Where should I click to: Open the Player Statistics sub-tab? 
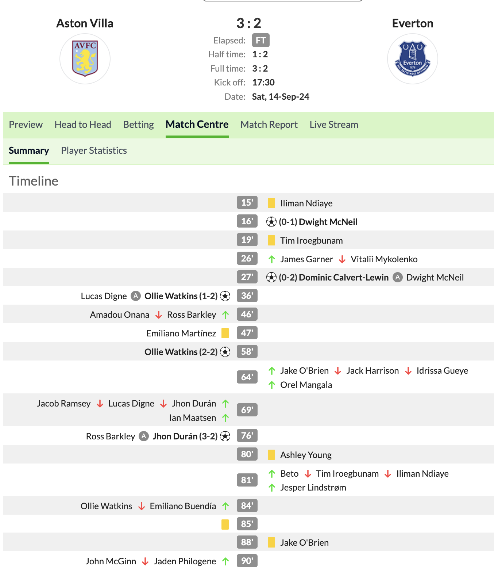[x=94, y=150]
